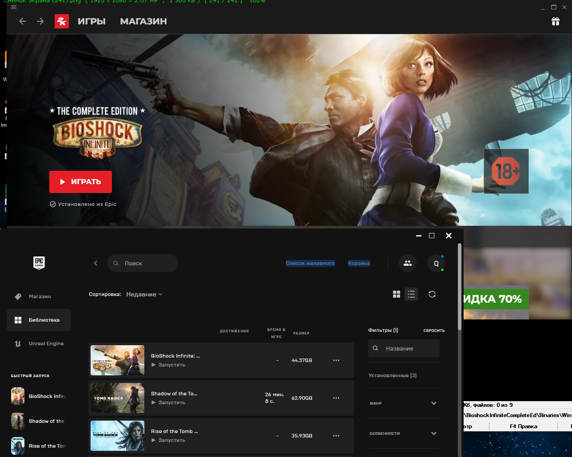Launch BioShock Infinite via Запустить
The image size is (572, 457).
pyautogui.click(x=168, y=365)
